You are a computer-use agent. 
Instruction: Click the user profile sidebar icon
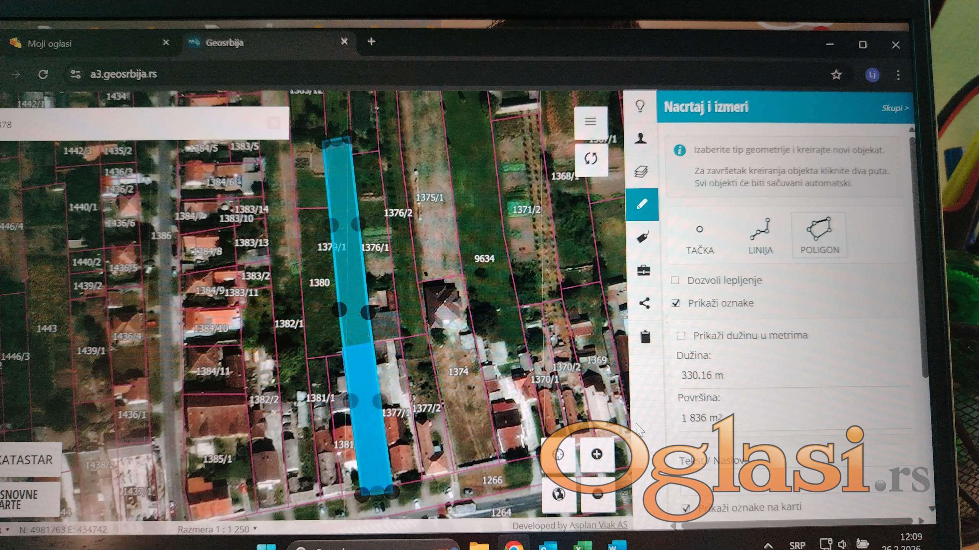coord(641,138)
